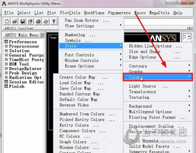This screenshot has width=196, height=153.
Task: Expand the Preprocessor tree node
Action: [6, 46]
